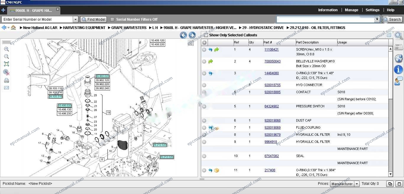
Task: Click the green arrow icon for part 700050043
Action: (211, 62)
